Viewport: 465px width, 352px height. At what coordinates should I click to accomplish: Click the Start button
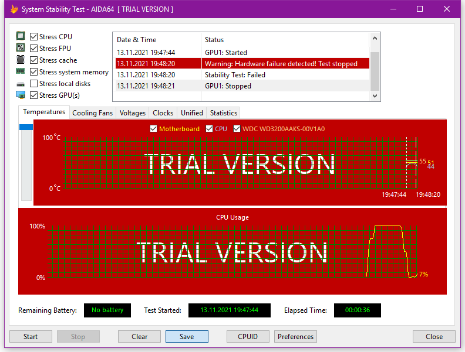[31, 337]
